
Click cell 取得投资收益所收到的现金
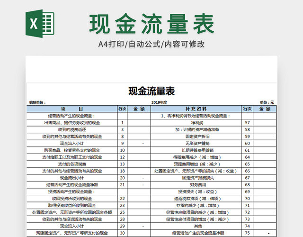[x=72, y=205]
